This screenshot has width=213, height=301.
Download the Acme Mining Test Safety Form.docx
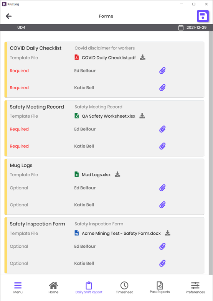[x=167, y=233]
